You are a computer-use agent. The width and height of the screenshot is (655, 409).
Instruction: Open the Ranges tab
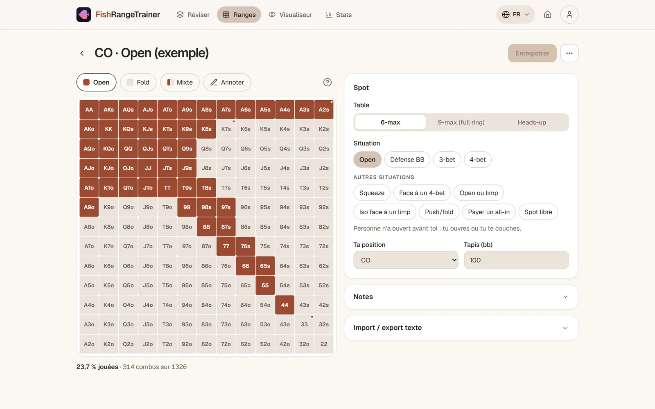pos(239,15)
